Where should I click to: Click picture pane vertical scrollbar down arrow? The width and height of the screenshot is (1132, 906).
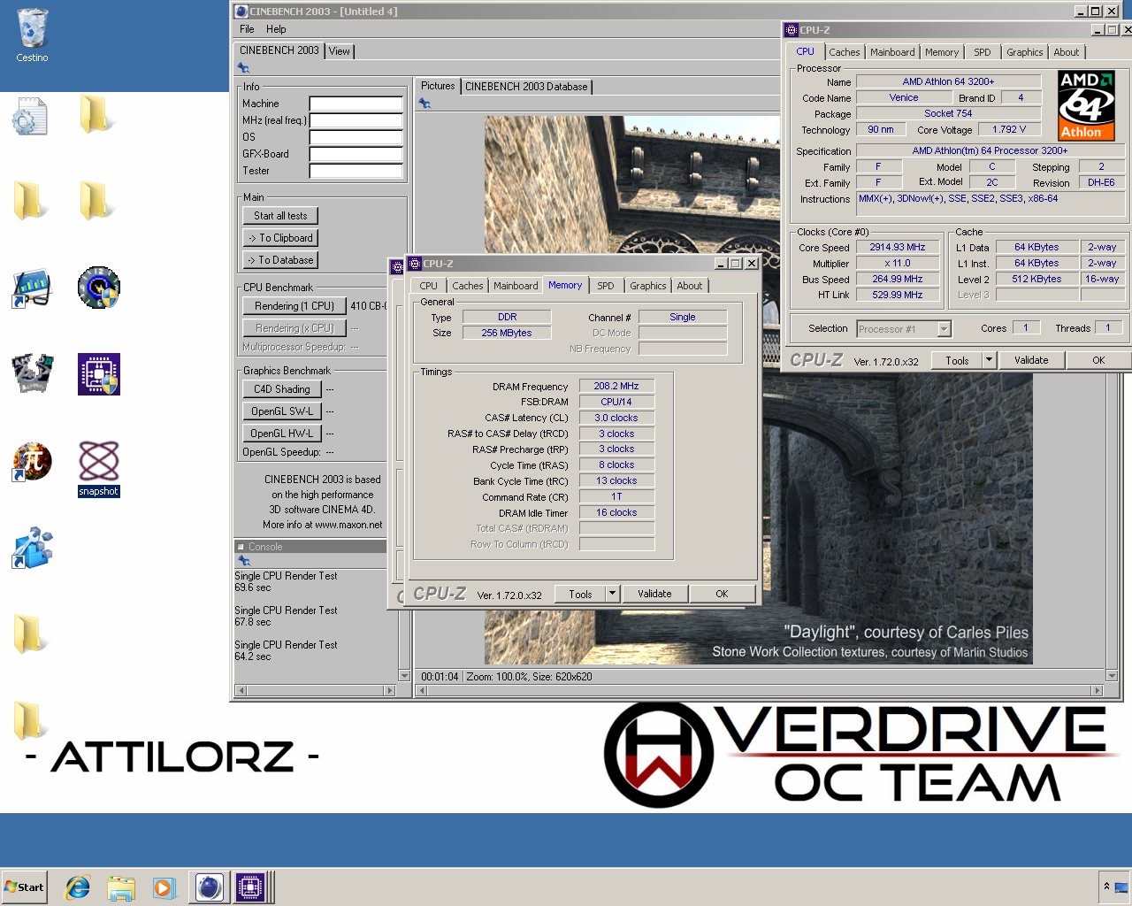[x=1112, y=676]
